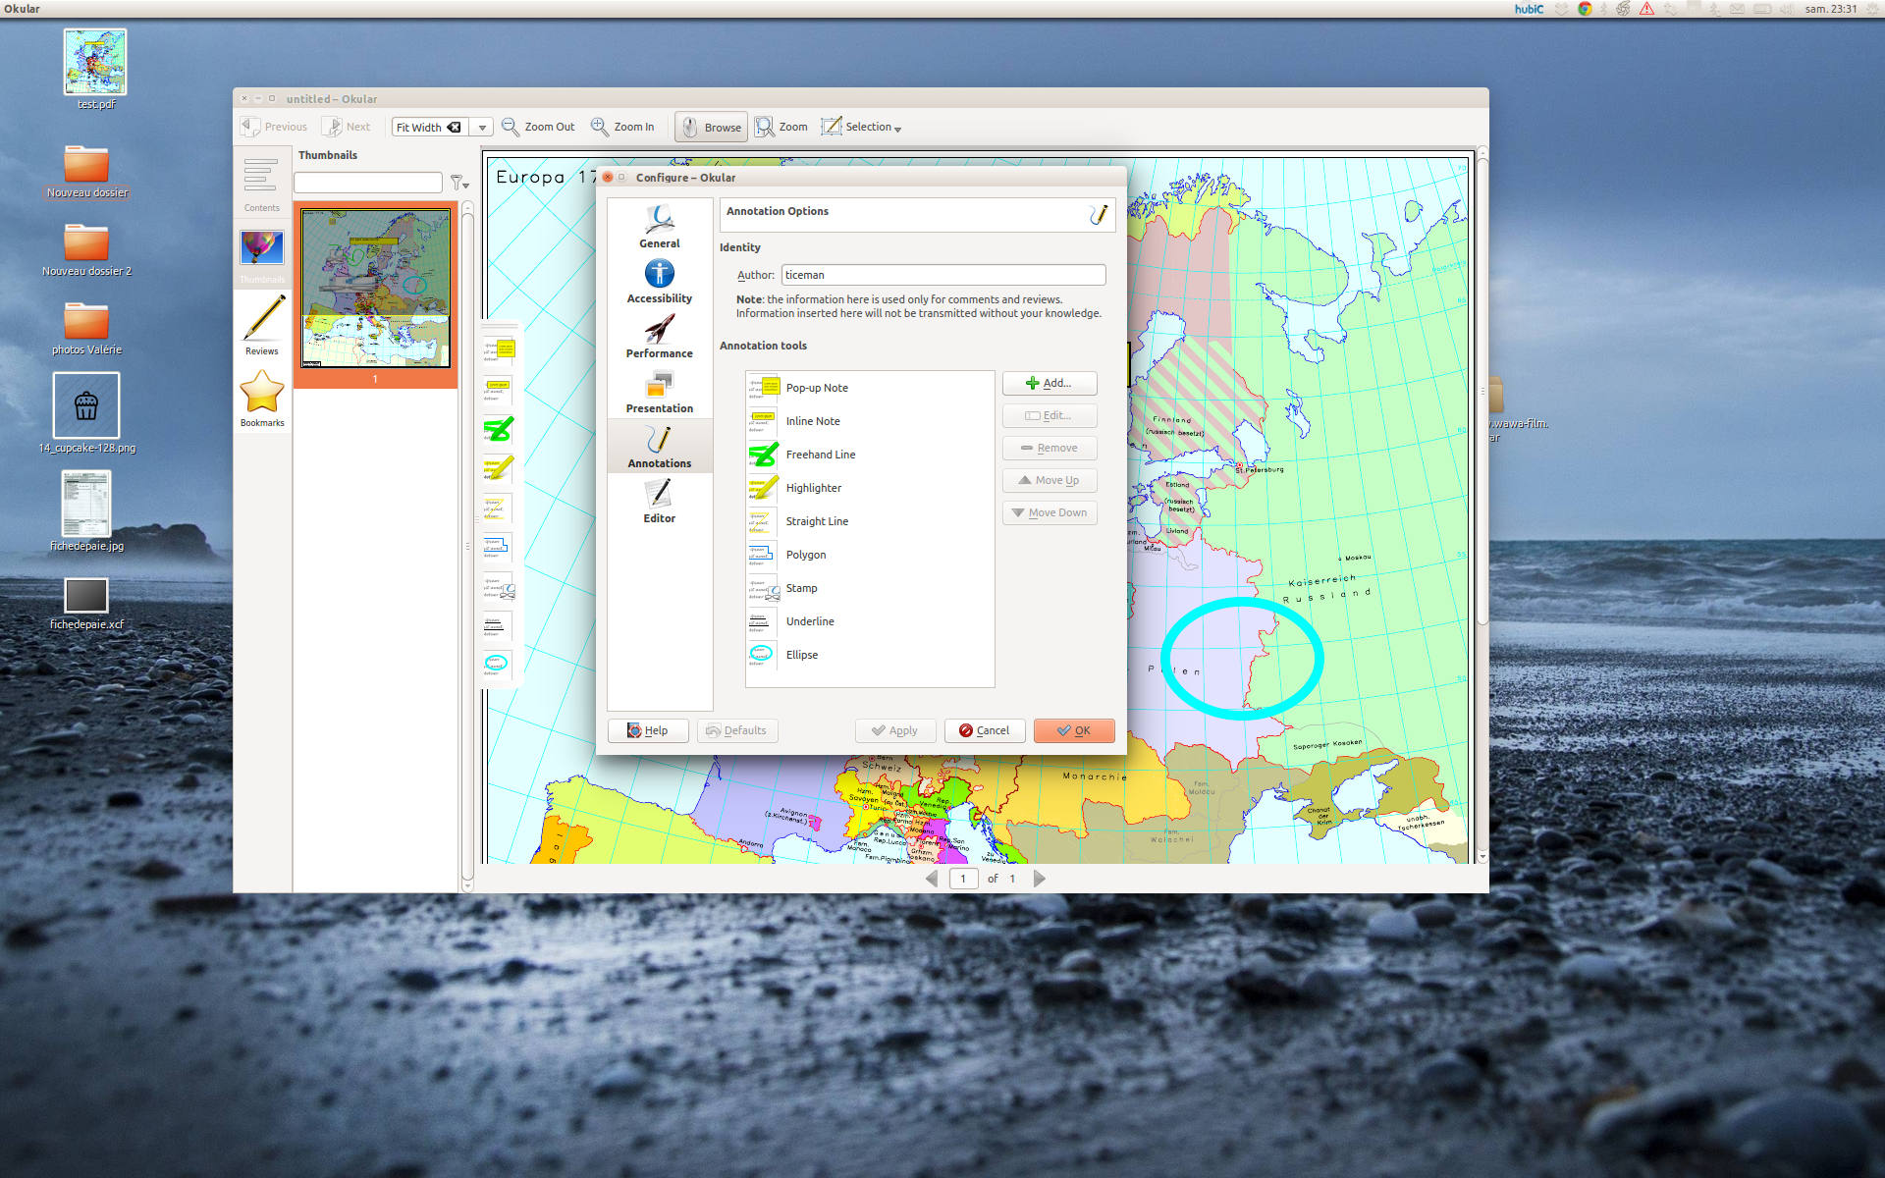Screen dimensions: 1885x1178
Task: Open thumbnails filter options dropdown
Action: coord(459,183)
